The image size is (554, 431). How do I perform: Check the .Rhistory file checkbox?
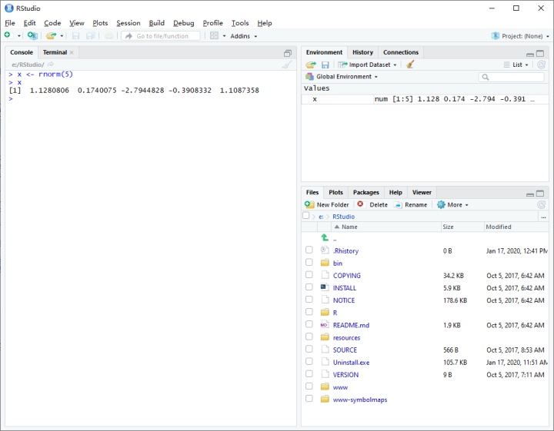pyautogui.click(x=309, y=250)
